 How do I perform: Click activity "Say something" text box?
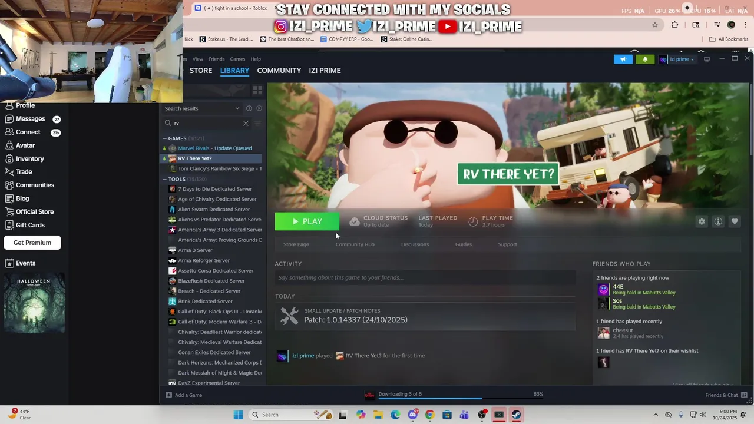coord(425,277)
